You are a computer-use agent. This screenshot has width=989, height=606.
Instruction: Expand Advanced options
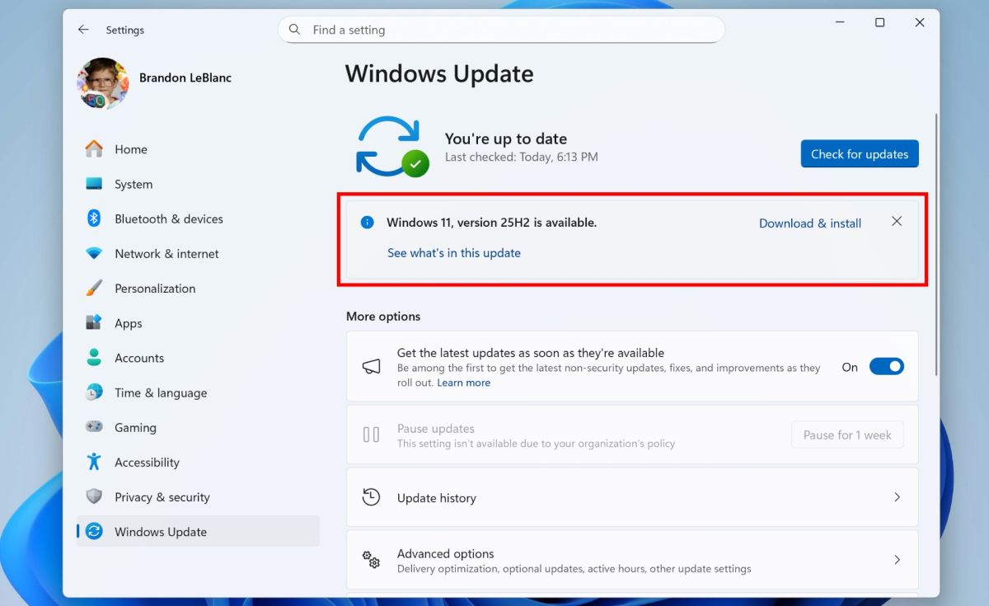click(631, 559)
